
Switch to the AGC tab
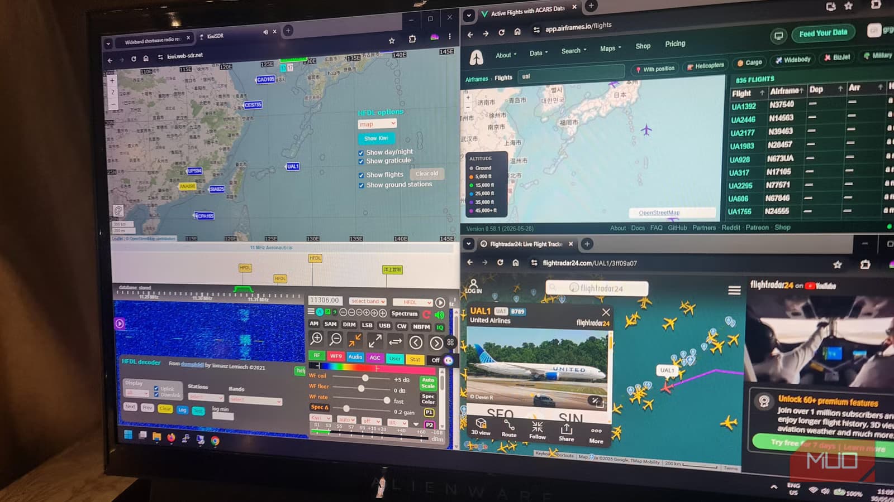click(x=375, y=358)
